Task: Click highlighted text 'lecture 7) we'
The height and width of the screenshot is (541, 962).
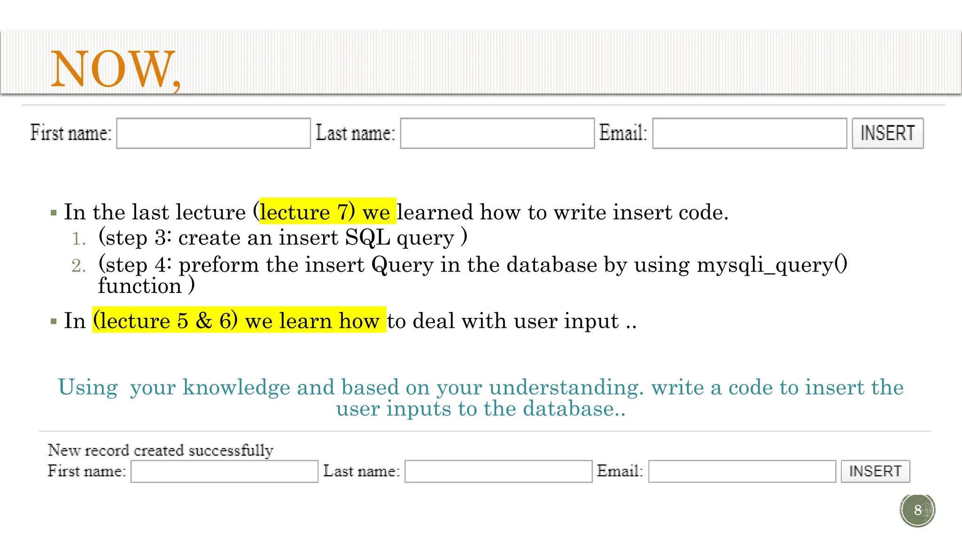Action: (x=327, y=211)
